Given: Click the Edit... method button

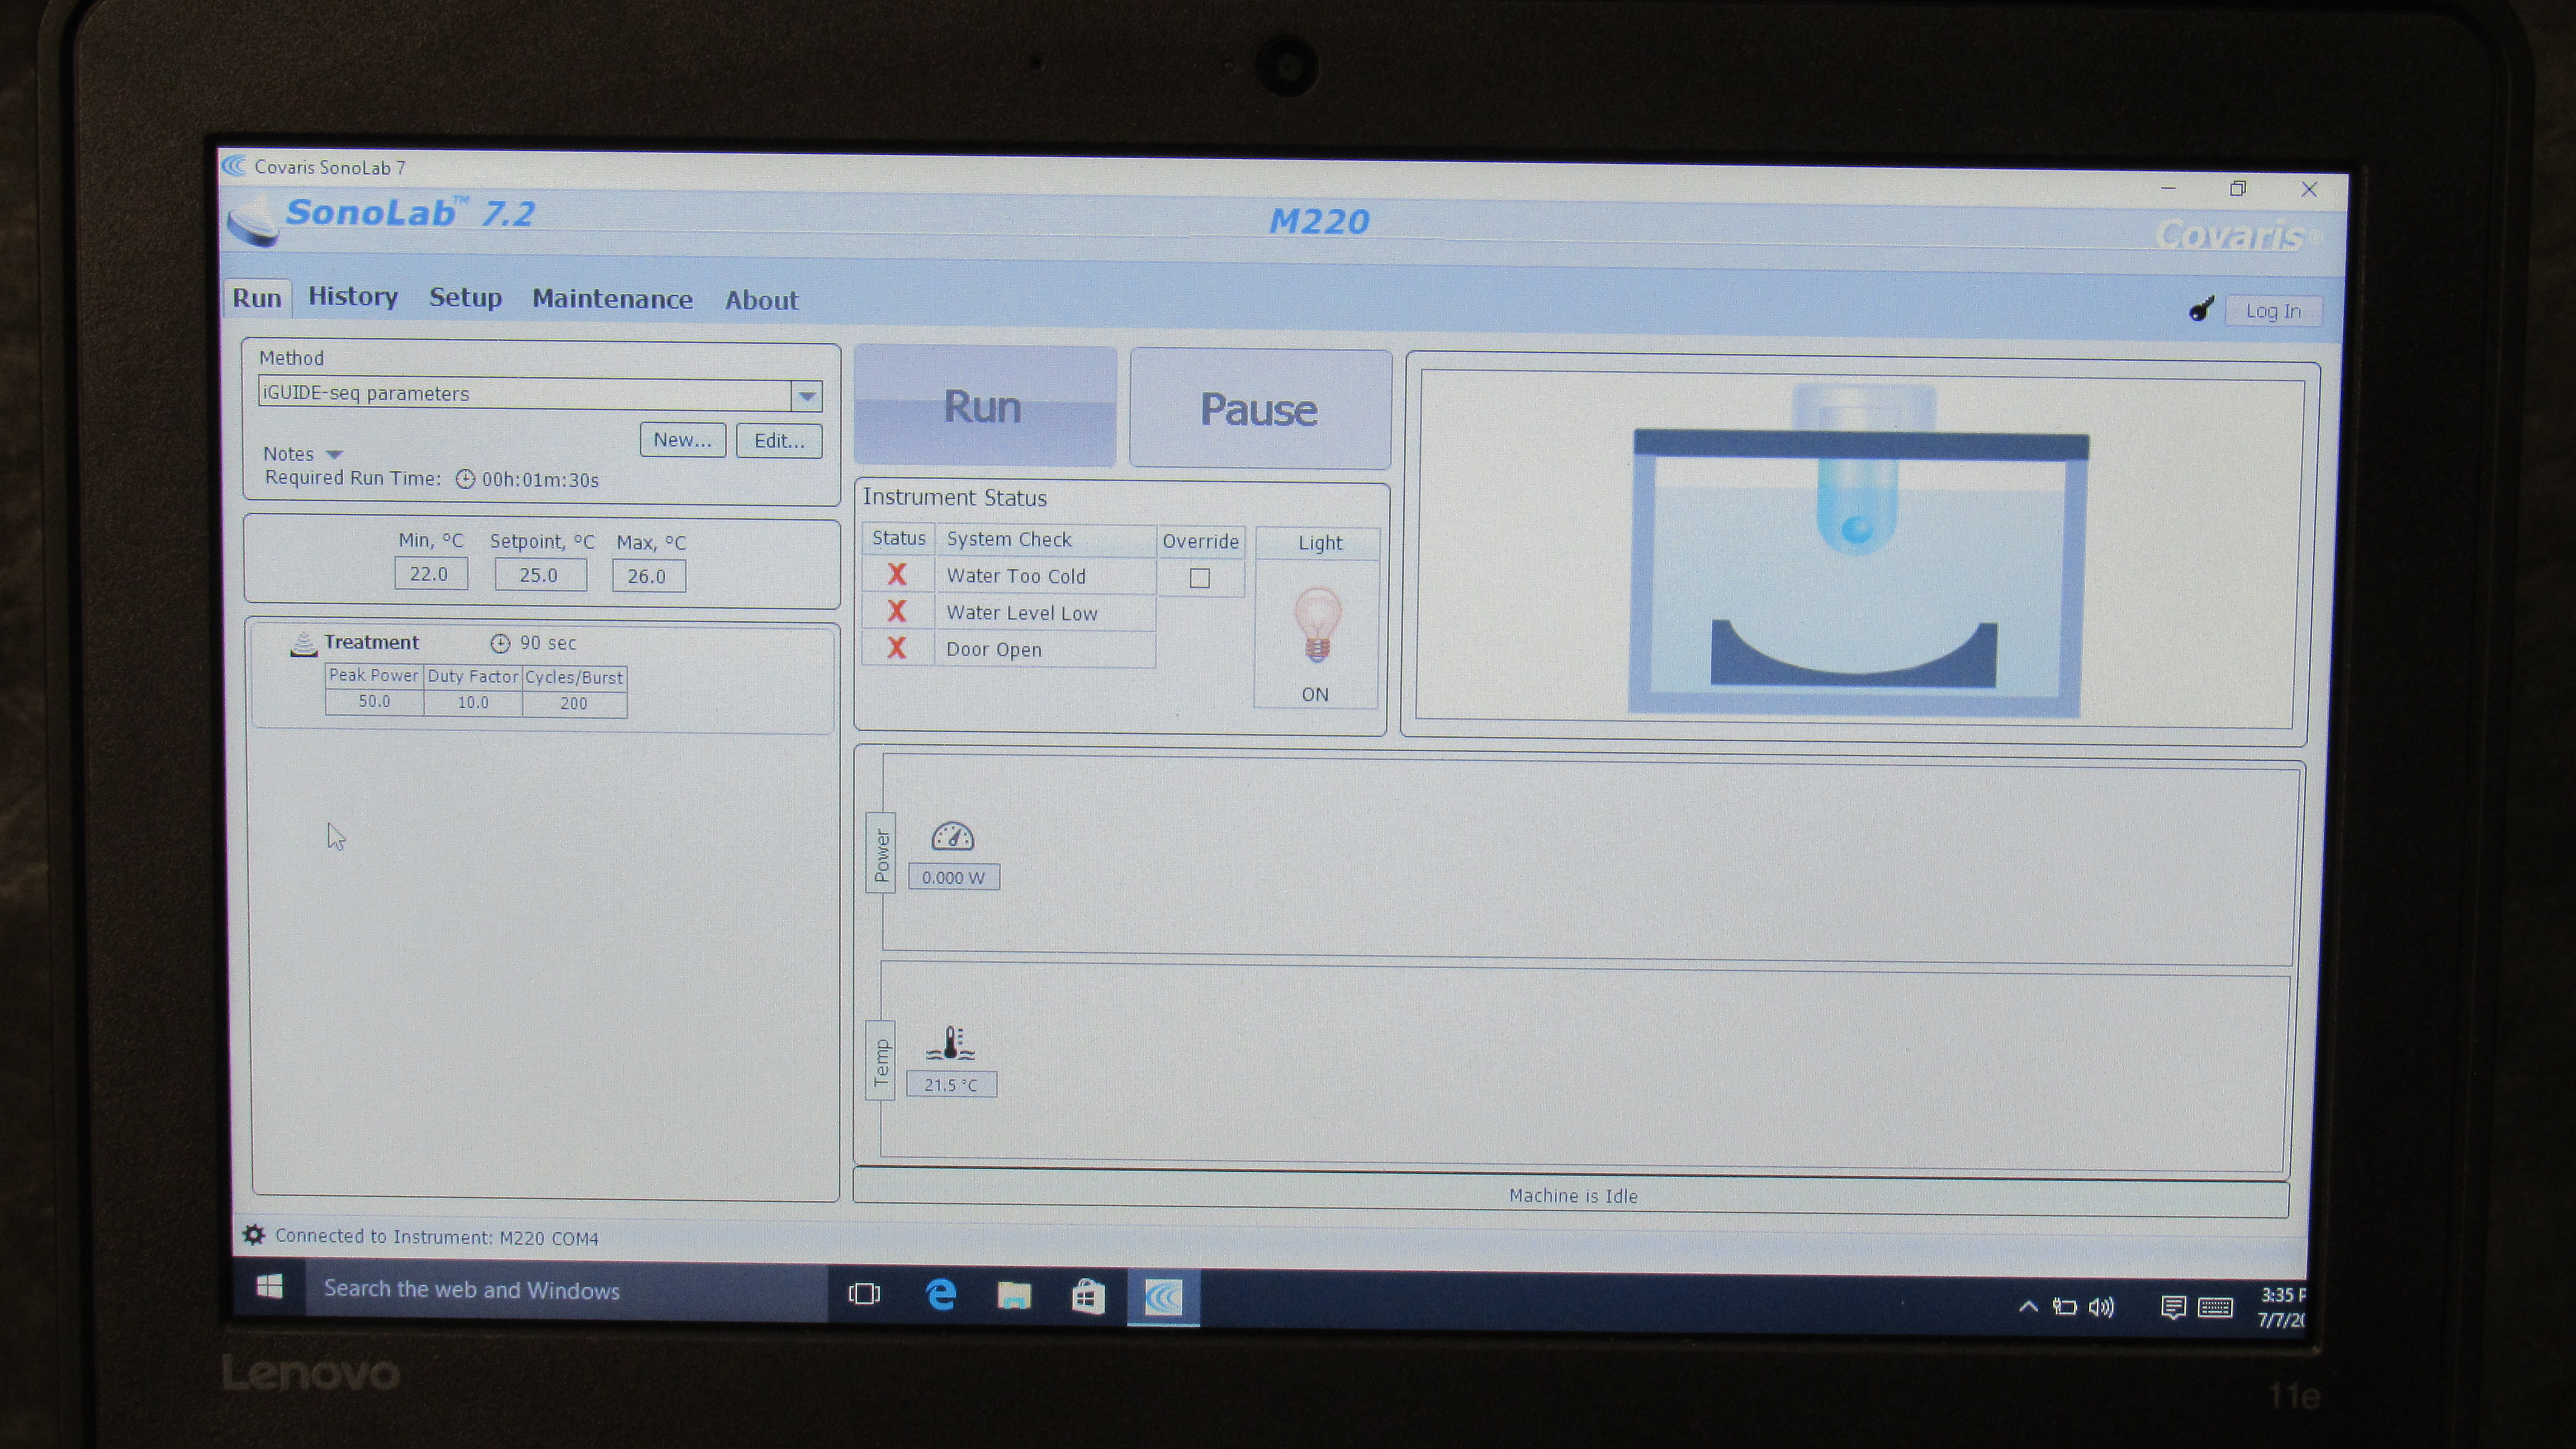Looking at the screenshot, I should click(x=779, y=441).
